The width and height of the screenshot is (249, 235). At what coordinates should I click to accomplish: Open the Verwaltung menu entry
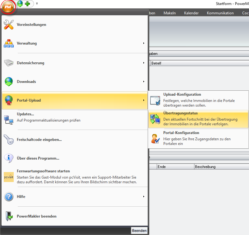74,43
